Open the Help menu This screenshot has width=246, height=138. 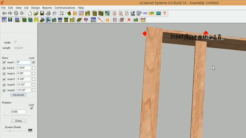[81, 8]
